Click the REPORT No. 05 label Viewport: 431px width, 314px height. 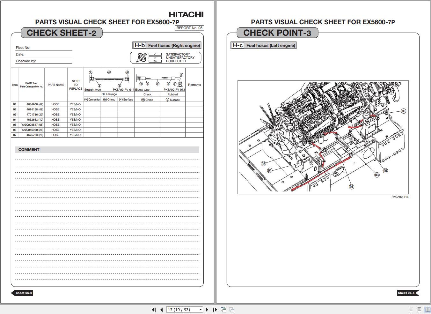coord(189,28)
